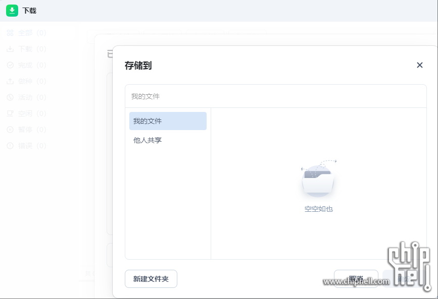The height and width of the screenshot is (299, 438).
Task: Select 他人共享 in the folder list
Action: tap(168, 140)
